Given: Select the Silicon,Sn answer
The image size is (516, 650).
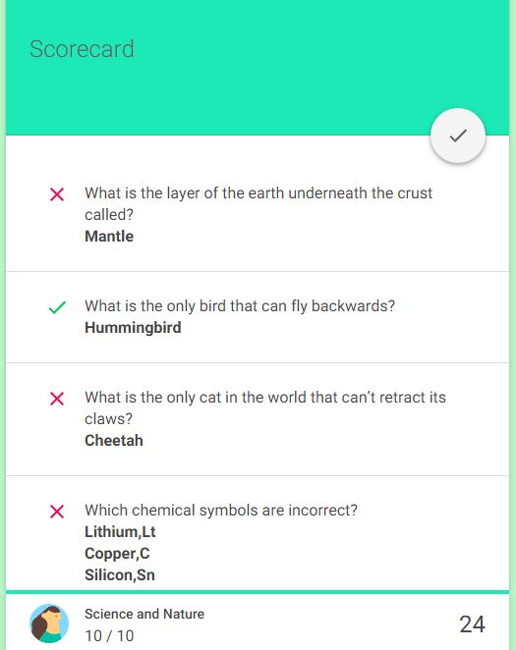Looking at the screenshot, I should 120,575.
